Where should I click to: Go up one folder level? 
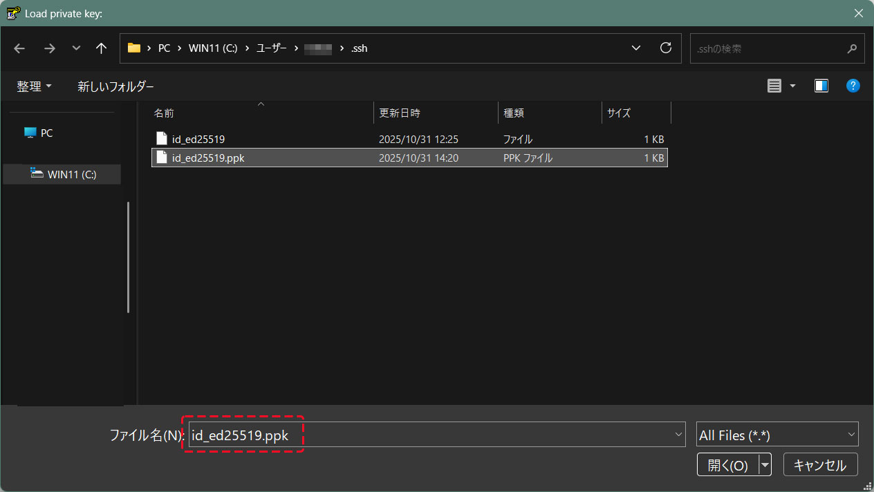pos(101,48)
